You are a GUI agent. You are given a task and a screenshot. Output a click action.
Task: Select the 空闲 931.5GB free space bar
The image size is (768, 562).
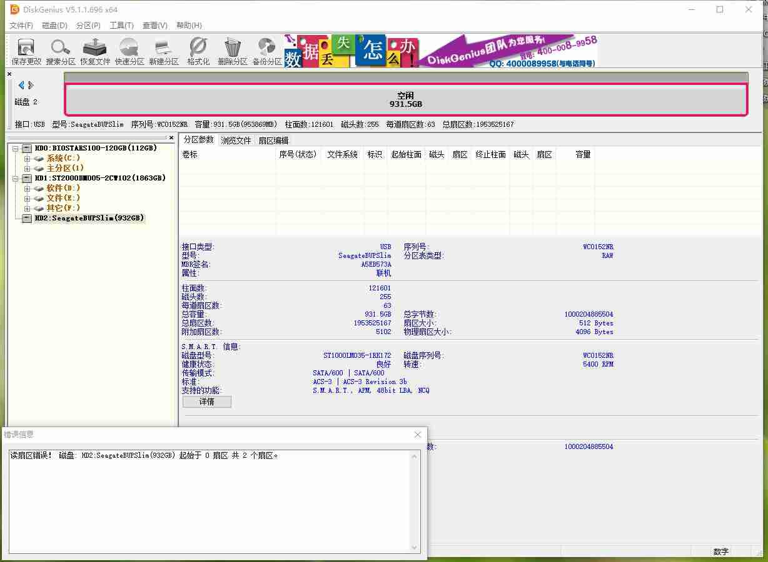[406, 100]
